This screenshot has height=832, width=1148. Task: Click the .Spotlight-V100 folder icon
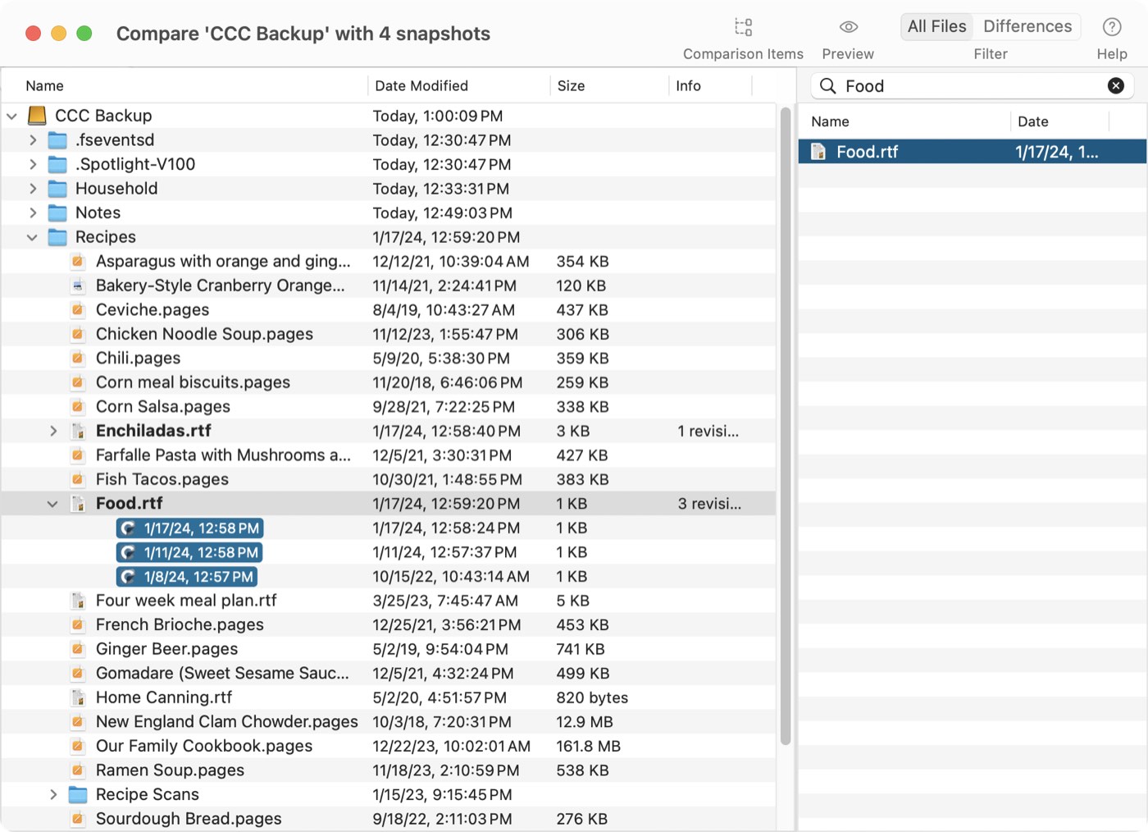57,164
